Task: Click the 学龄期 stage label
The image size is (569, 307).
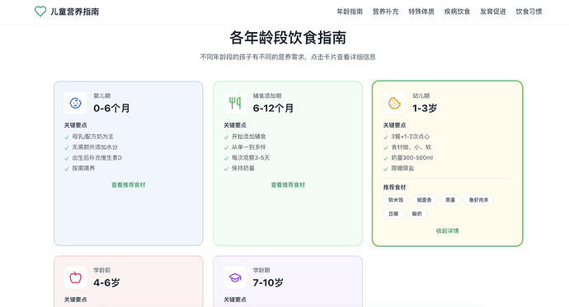Action: [261, 271]
